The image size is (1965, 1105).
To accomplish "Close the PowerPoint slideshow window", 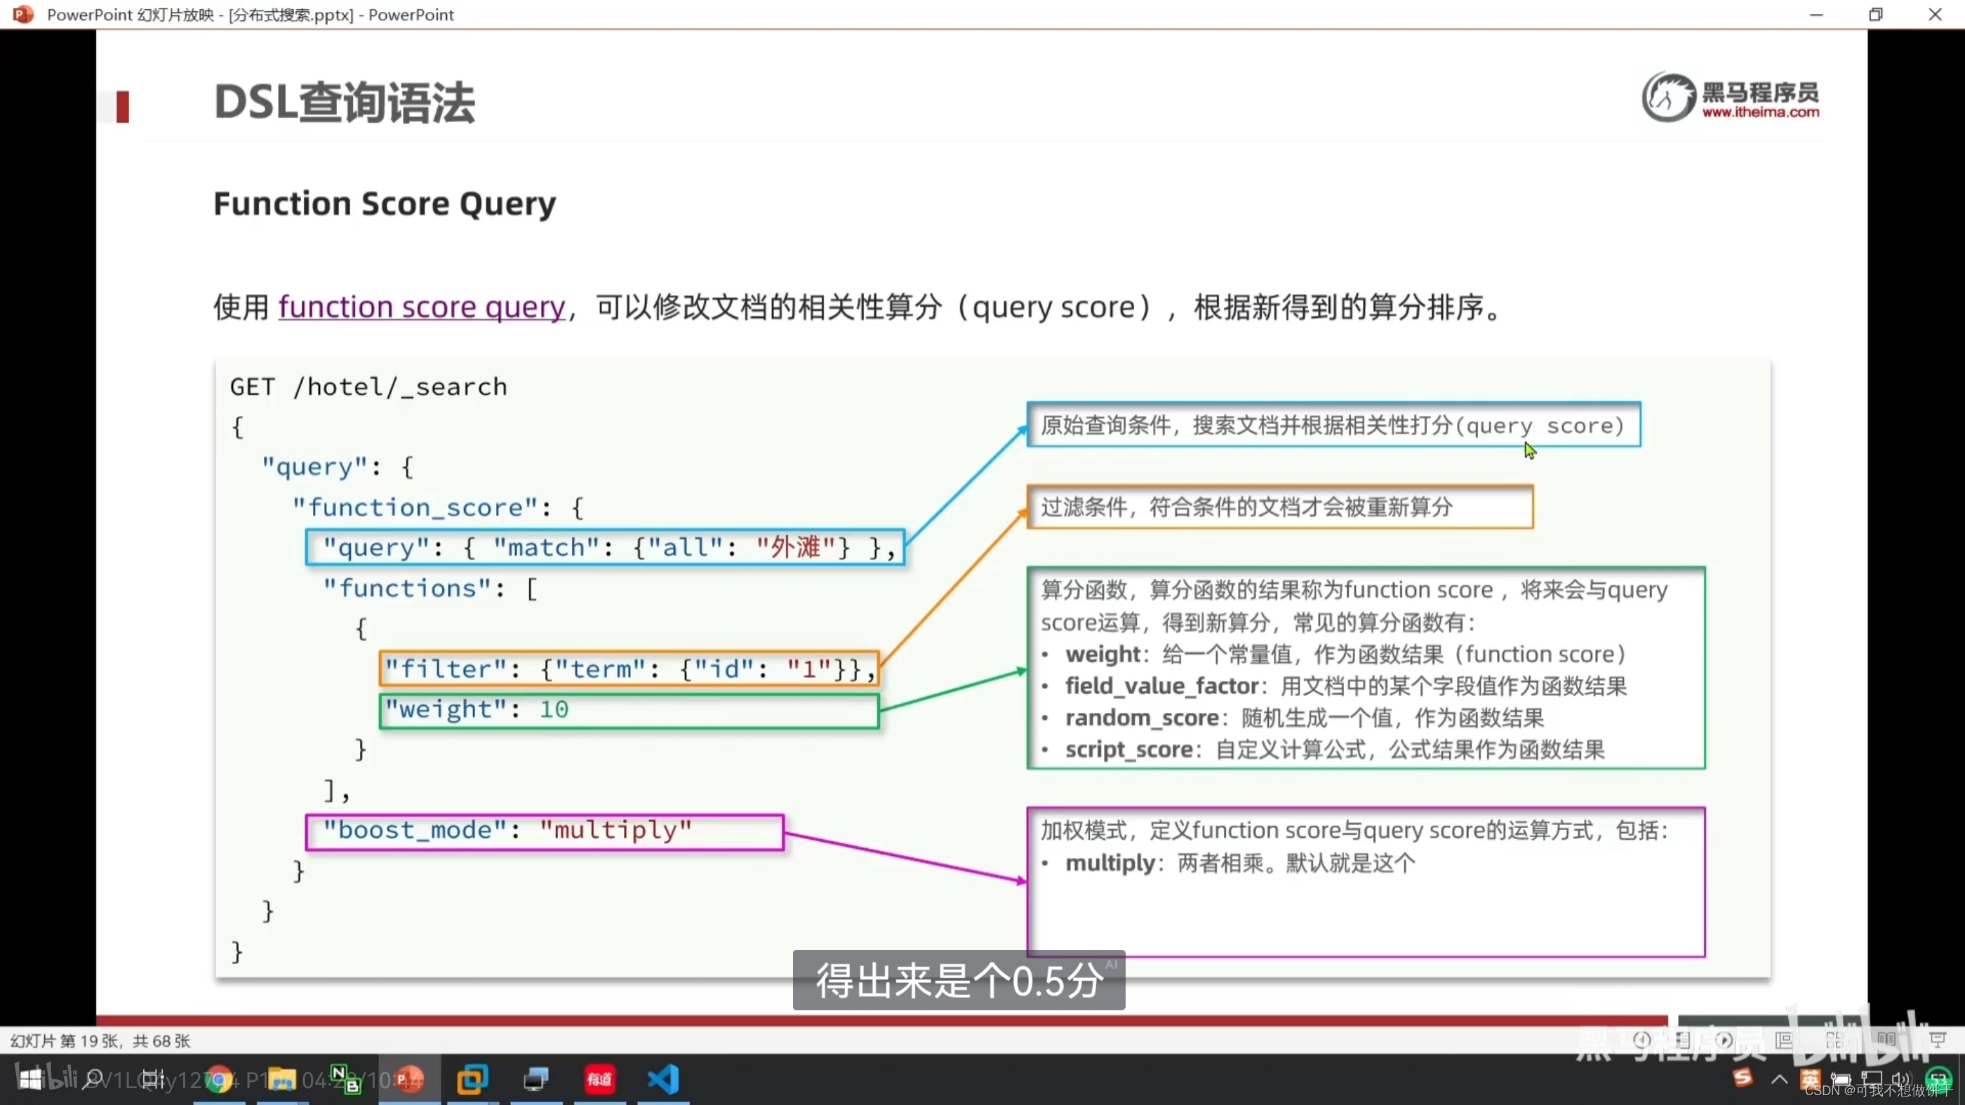I will [1936, 15].
